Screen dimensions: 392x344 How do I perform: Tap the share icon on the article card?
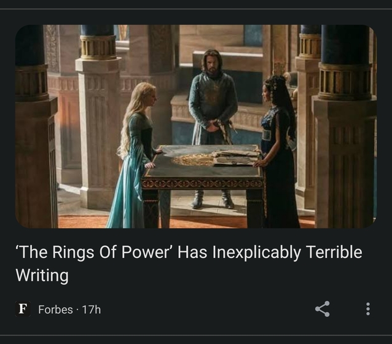[x=322, y=309]
